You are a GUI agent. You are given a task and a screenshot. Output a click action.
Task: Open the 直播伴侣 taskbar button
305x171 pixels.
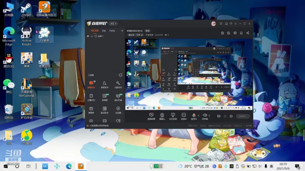[x=81, y=166]
